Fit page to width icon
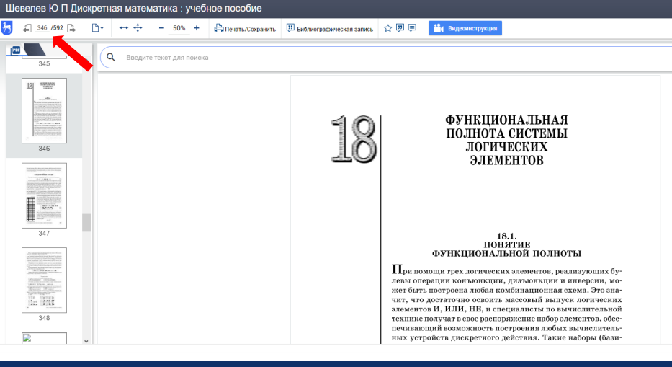 pos(123,28)
